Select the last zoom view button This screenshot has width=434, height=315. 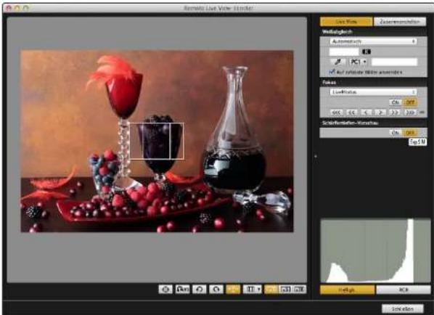(x=300, y=290)
